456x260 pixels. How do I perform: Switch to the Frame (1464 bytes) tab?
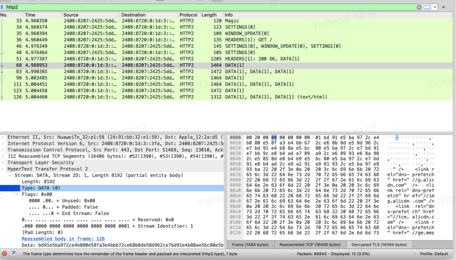tap(251, 245)
